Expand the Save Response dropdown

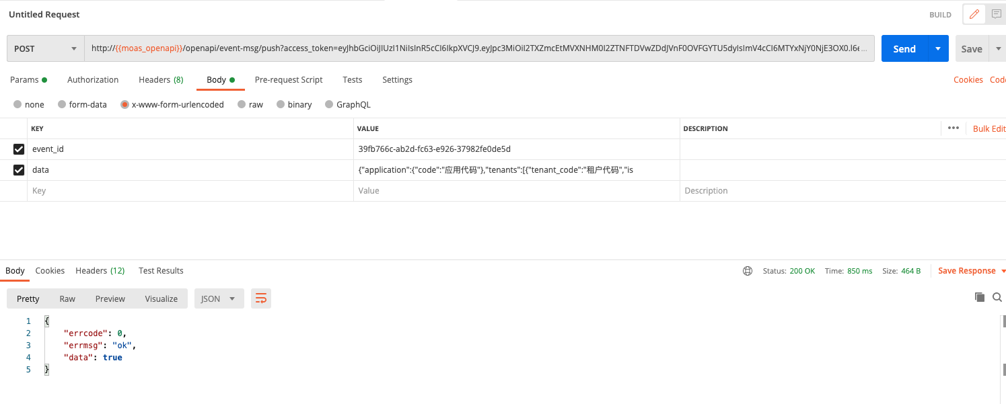click(1003, 271)
